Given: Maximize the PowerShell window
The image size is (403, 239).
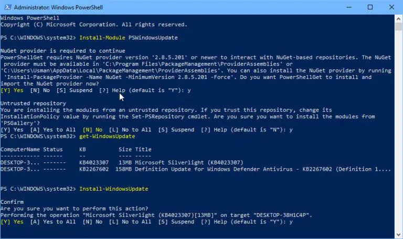Looking at the screenshot, I should pyautogui.click(x=370, y=7).
